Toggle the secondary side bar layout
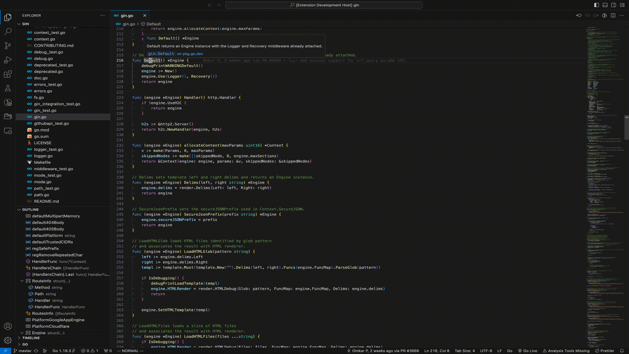Screen dimensions: 629x354 tap(613, 5)
